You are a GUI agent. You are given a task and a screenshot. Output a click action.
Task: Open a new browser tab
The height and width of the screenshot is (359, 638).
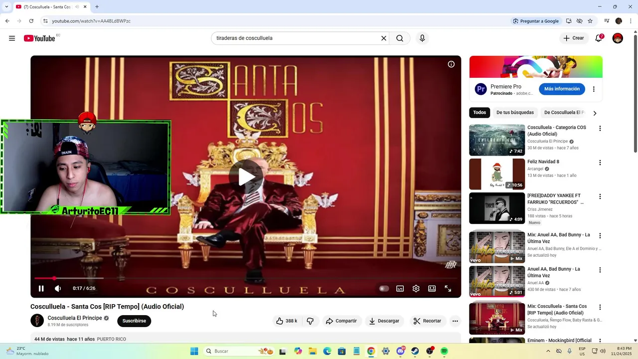97,7
